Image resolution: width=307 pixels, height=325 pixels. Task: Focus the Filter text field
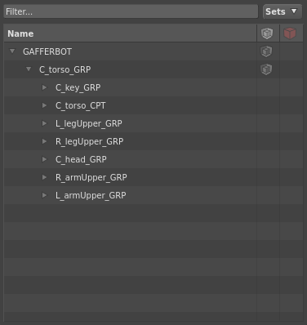[131, 11]
